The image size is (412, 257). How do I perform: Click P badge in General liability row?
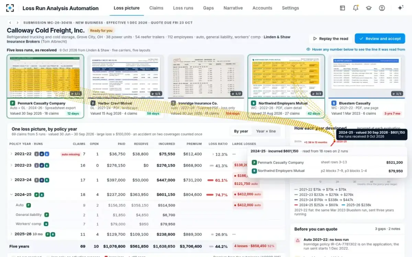(x=47, y=215)
